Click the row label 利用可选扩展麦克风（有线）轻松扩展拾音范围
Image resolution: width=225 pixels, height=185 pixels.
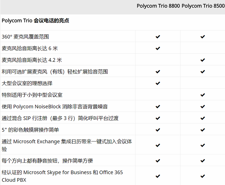[x=55, y=71]
